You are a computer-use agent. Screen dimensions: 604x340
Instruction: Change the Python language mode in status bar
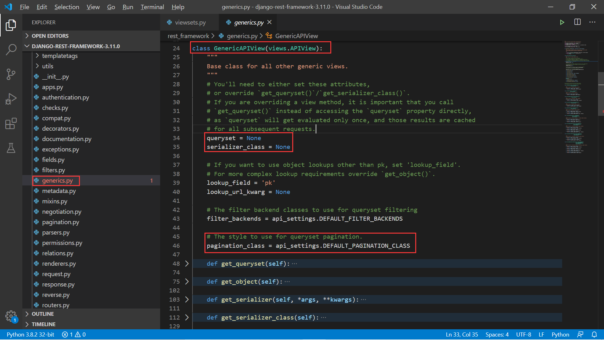pos(560,335)
